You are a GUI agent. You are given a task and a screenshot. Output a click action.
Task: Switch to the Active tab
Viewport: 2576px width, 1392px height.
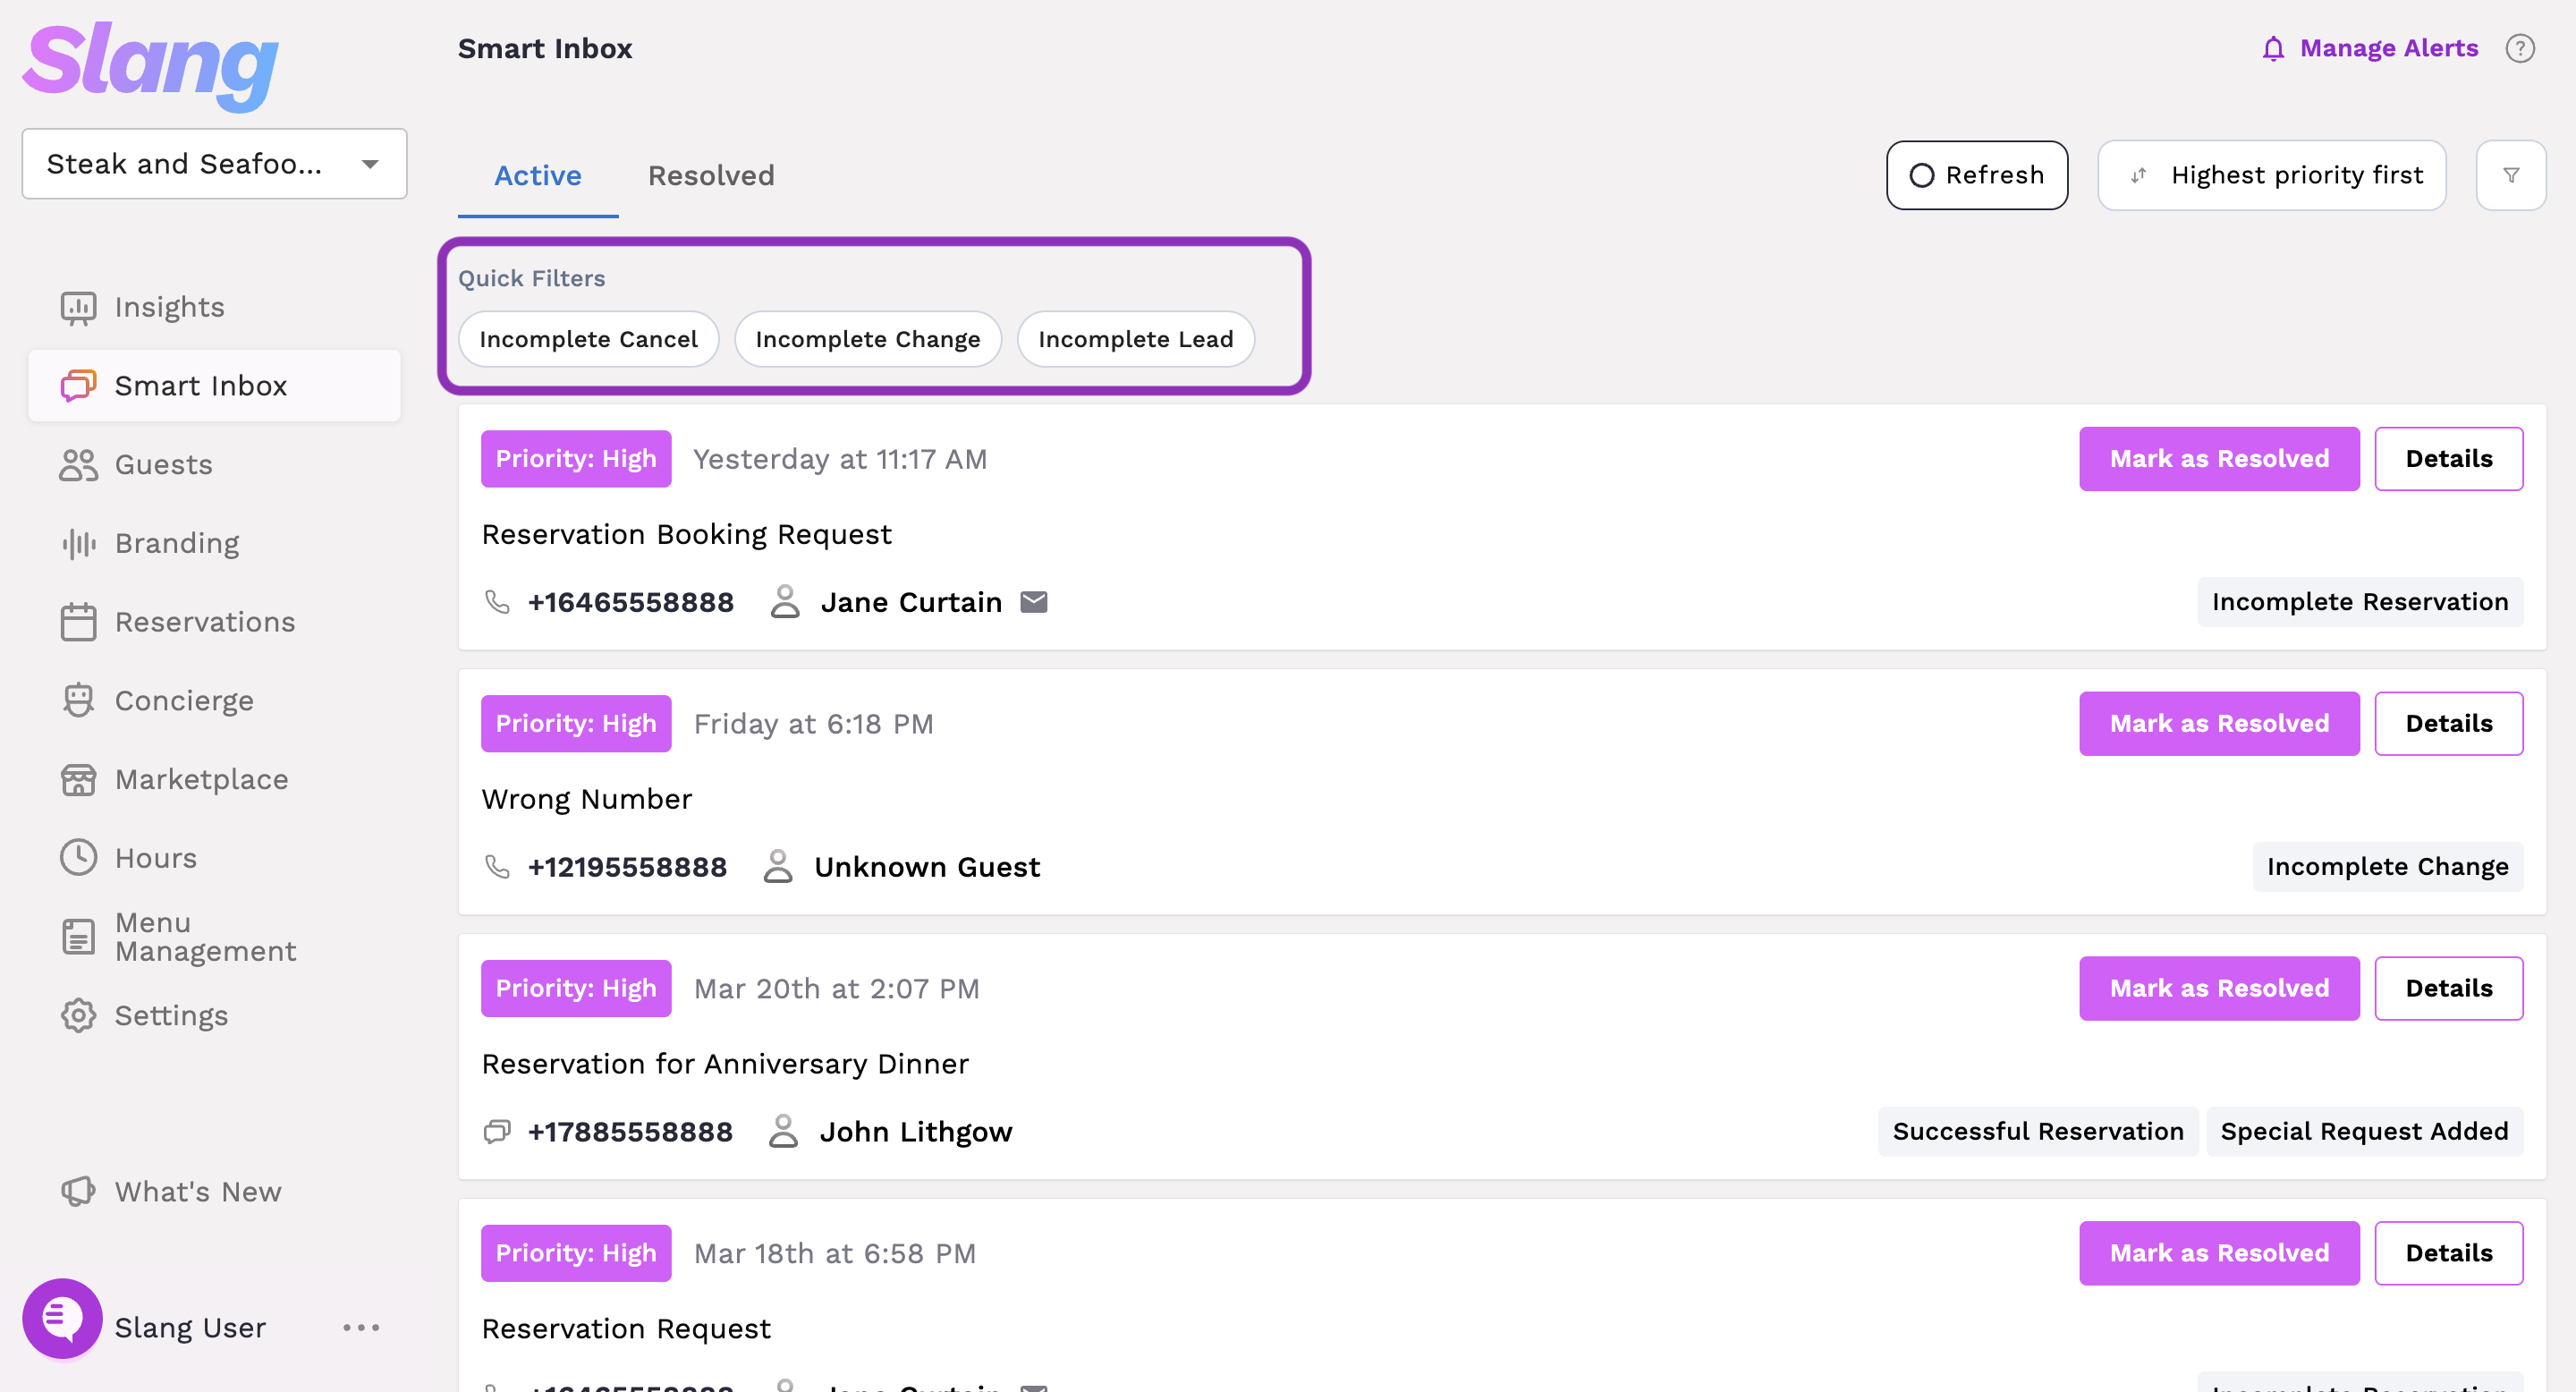(538, 176)
